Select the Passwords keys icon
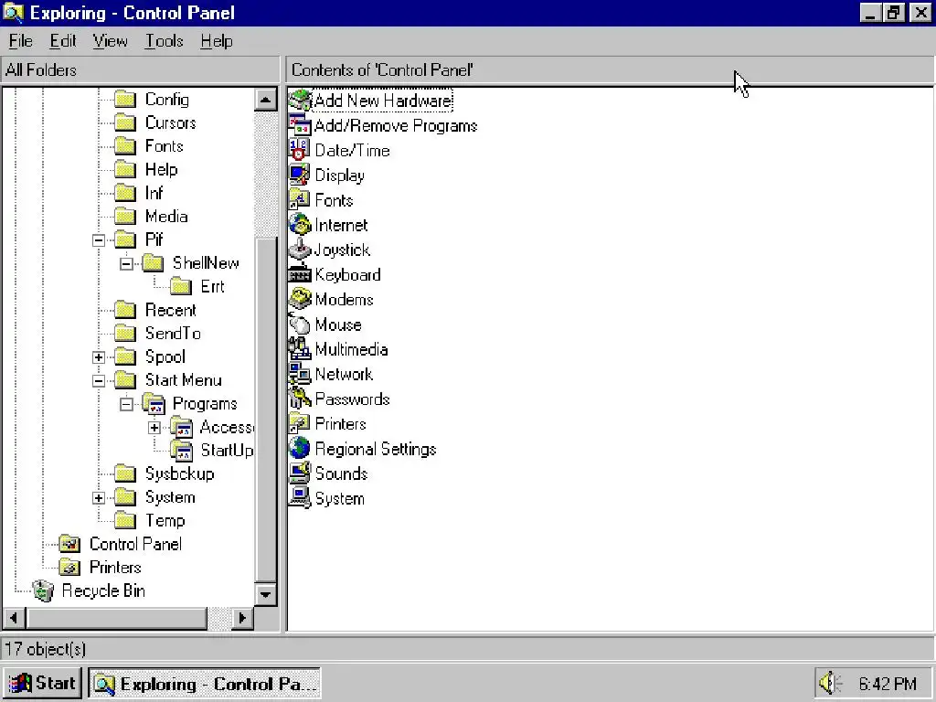Image resolution: width=936 pixels, height=702 pixels. [x=300, y=399]
